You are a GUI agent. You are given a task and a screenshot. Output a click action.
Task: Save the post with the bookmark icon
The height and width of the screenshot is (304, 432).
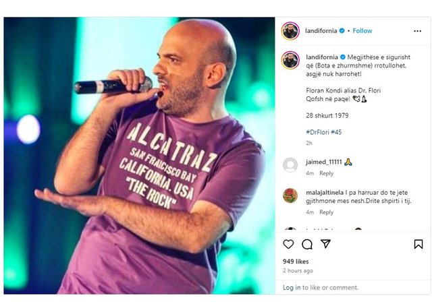(x=418, y=244)
